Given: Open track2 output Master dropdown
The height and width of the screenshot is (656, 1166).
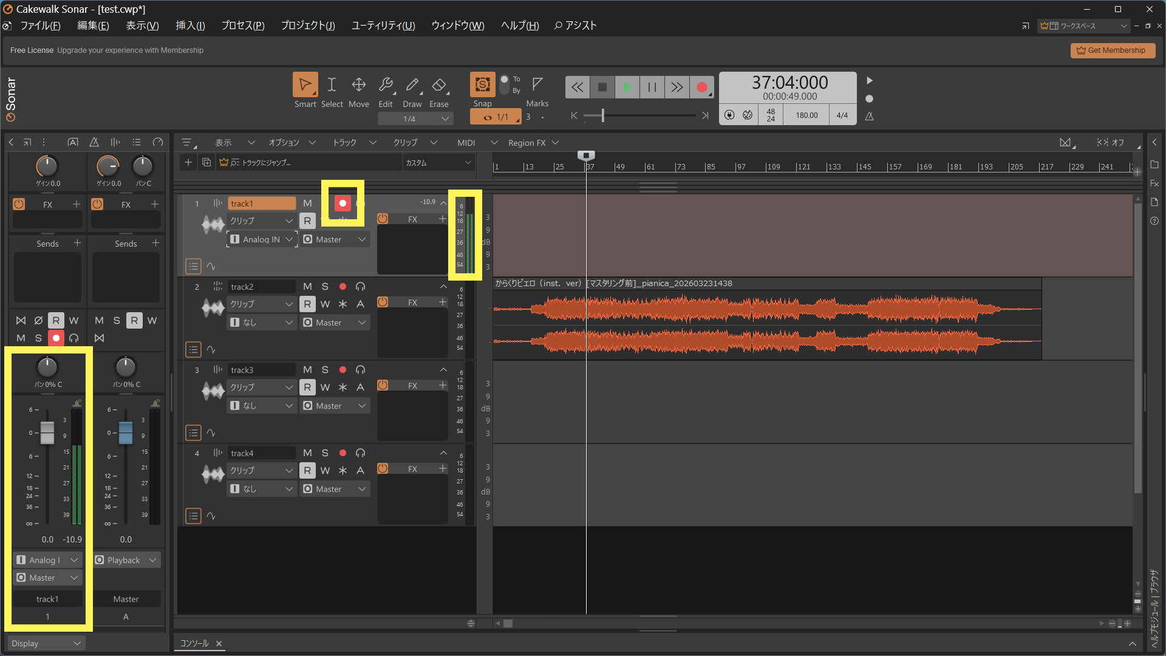Looking at the screenshot, I should pos(335,323).
